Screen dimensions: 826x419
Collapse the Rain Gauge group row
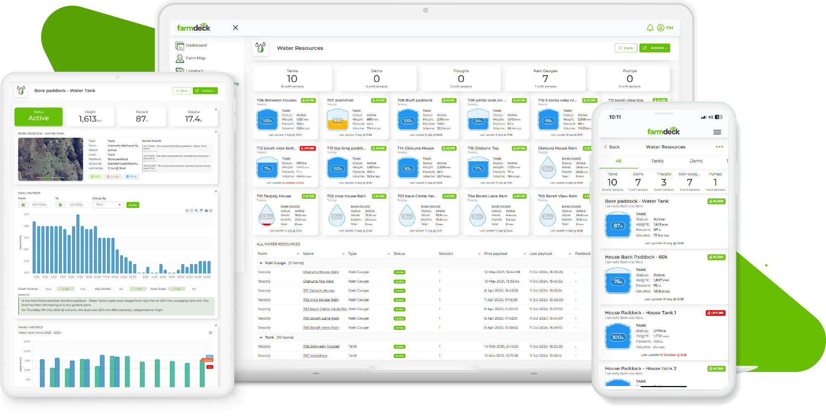click(261, 263)
